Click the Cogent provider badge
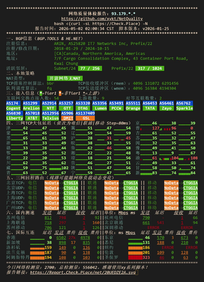The height and width of the screenshot is (282, 204). coord(13,108)
